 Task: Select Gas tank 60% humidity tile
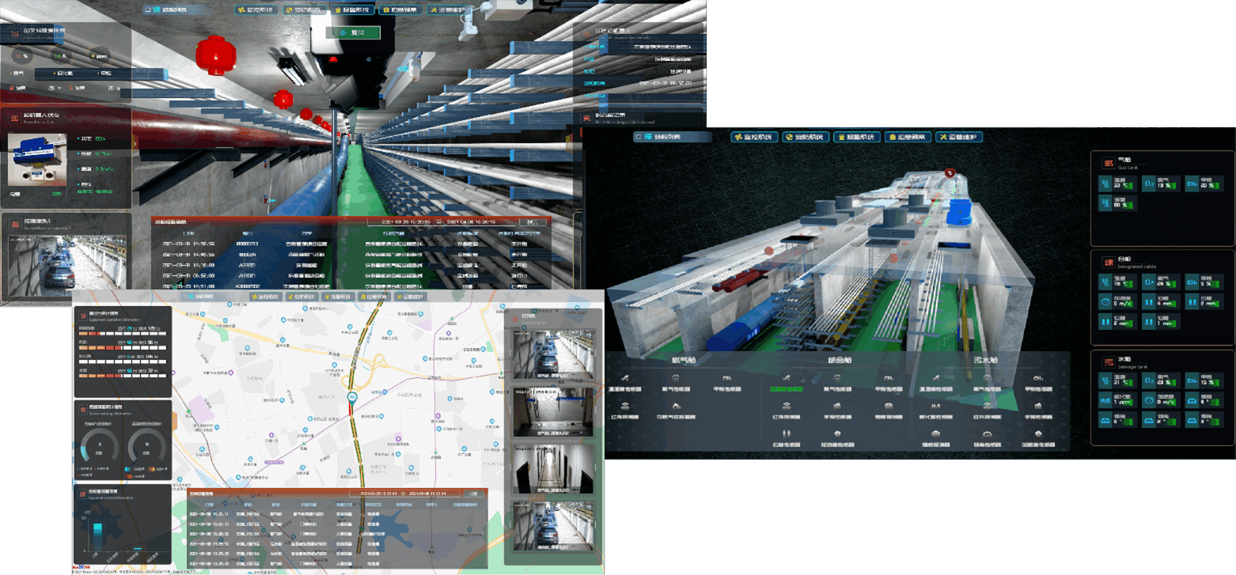[x=1117, y=204]
